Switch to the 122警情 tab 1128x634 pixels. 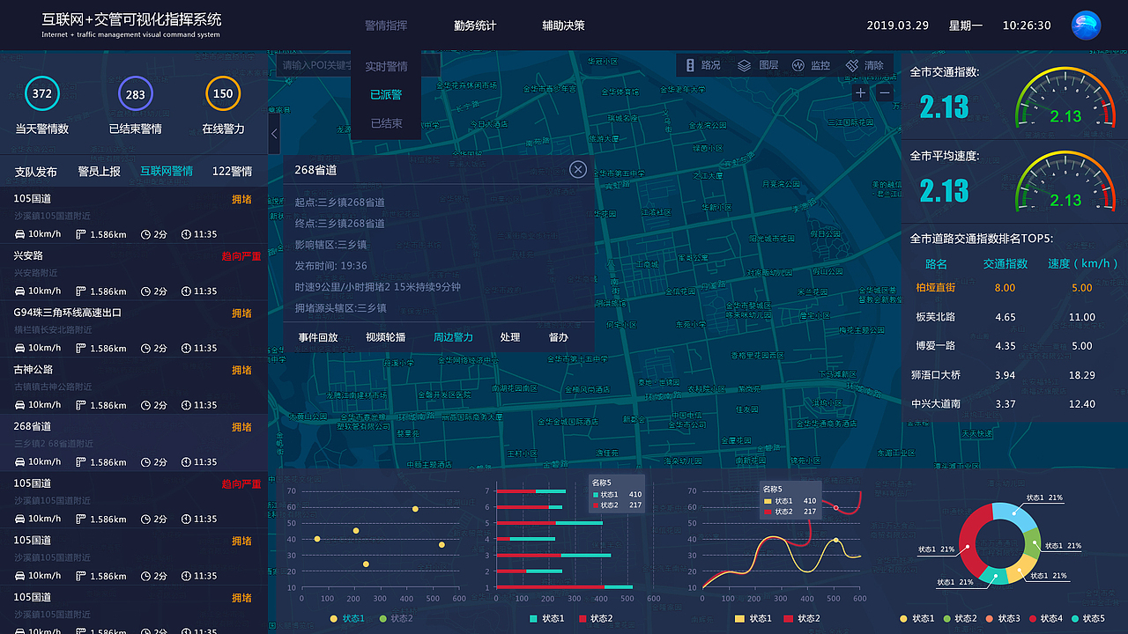tap(232, 171)
